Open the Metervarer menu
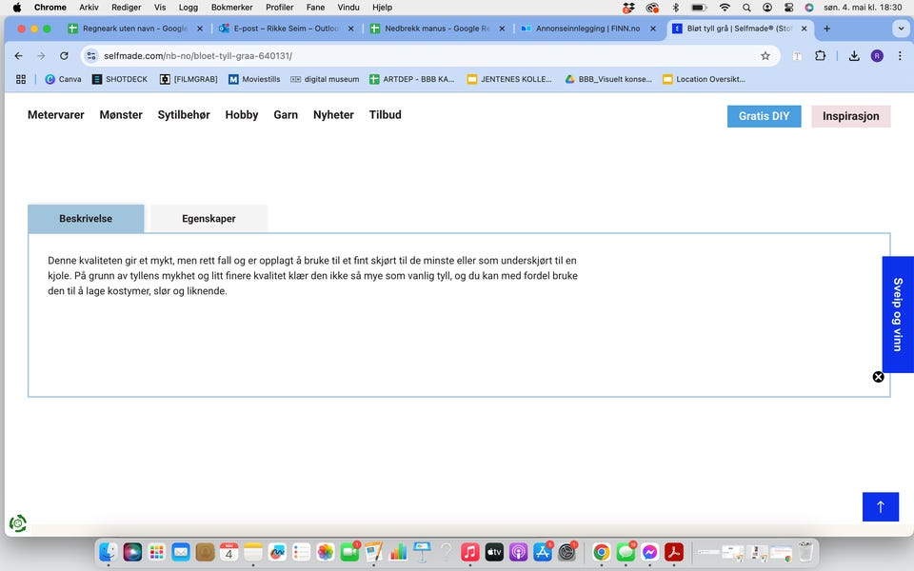This screenshot has width=914, height=571. 55,115
